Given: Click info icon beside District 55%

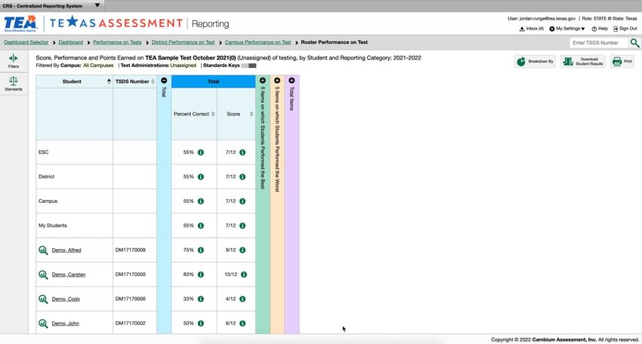Looking at the screenshot, I should tap(201, 177).
